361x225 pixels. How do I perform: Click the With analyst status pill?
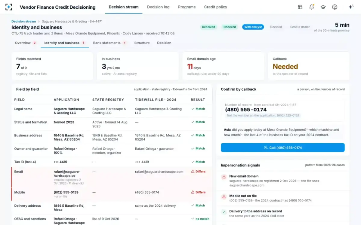click(x=253, y=27)
